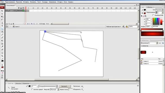This screenshot has width=165, height=93.
Task: Select the Lasso tool
Action: click(2, 20)
